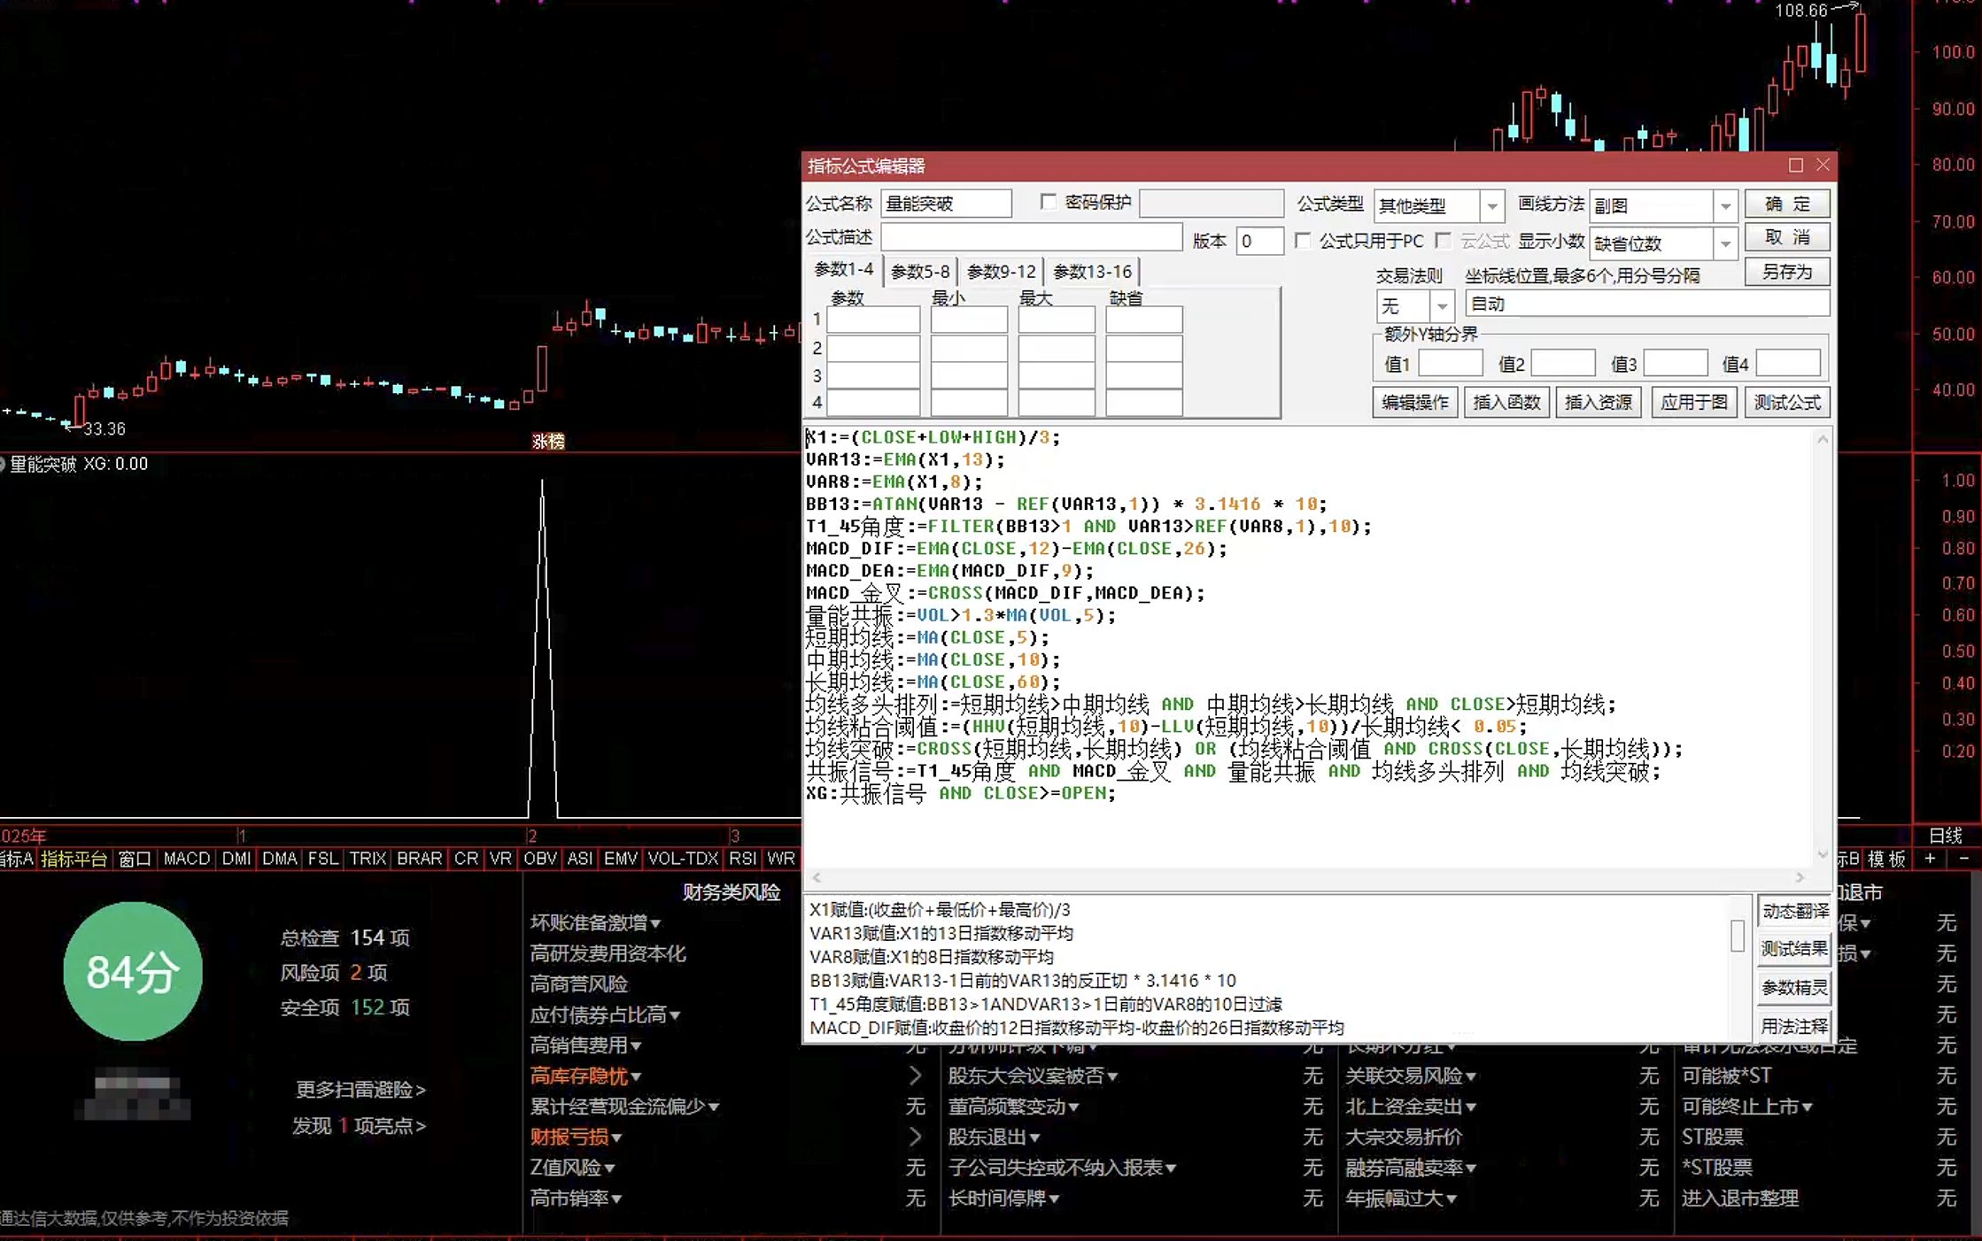Open the 交易法则 dropdown showing 无
This screenshot has height=1241, width=1982.
tap(1442, 306)
